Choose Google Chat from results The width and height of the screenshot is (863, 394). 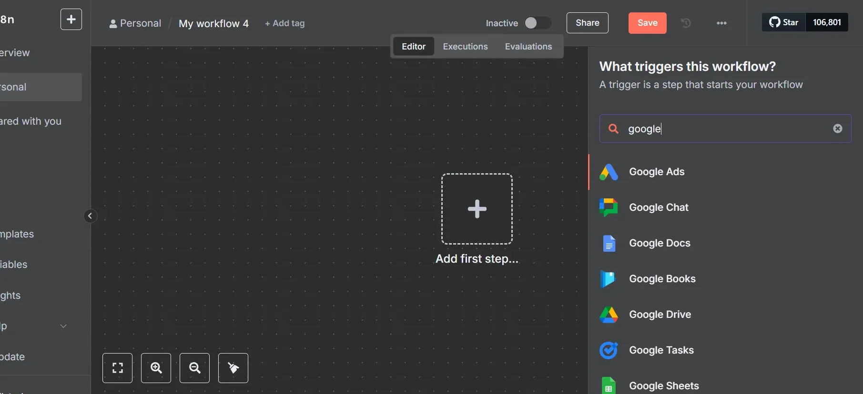pos(659,207)
